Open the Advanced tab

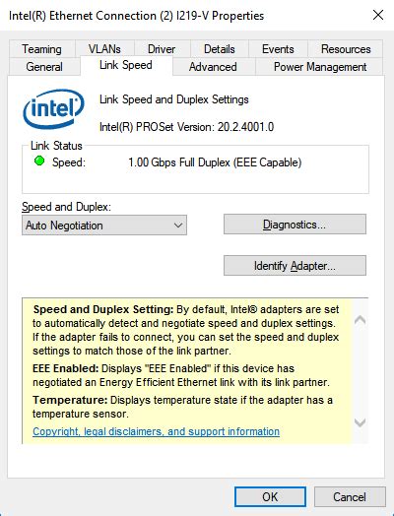click(213, 67)
